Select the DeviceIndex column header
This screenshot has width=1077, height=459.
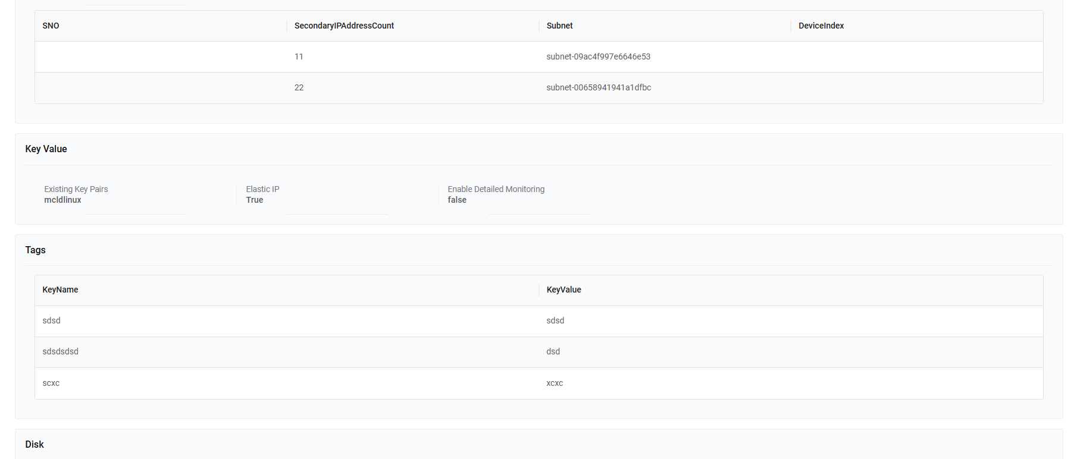821,26
